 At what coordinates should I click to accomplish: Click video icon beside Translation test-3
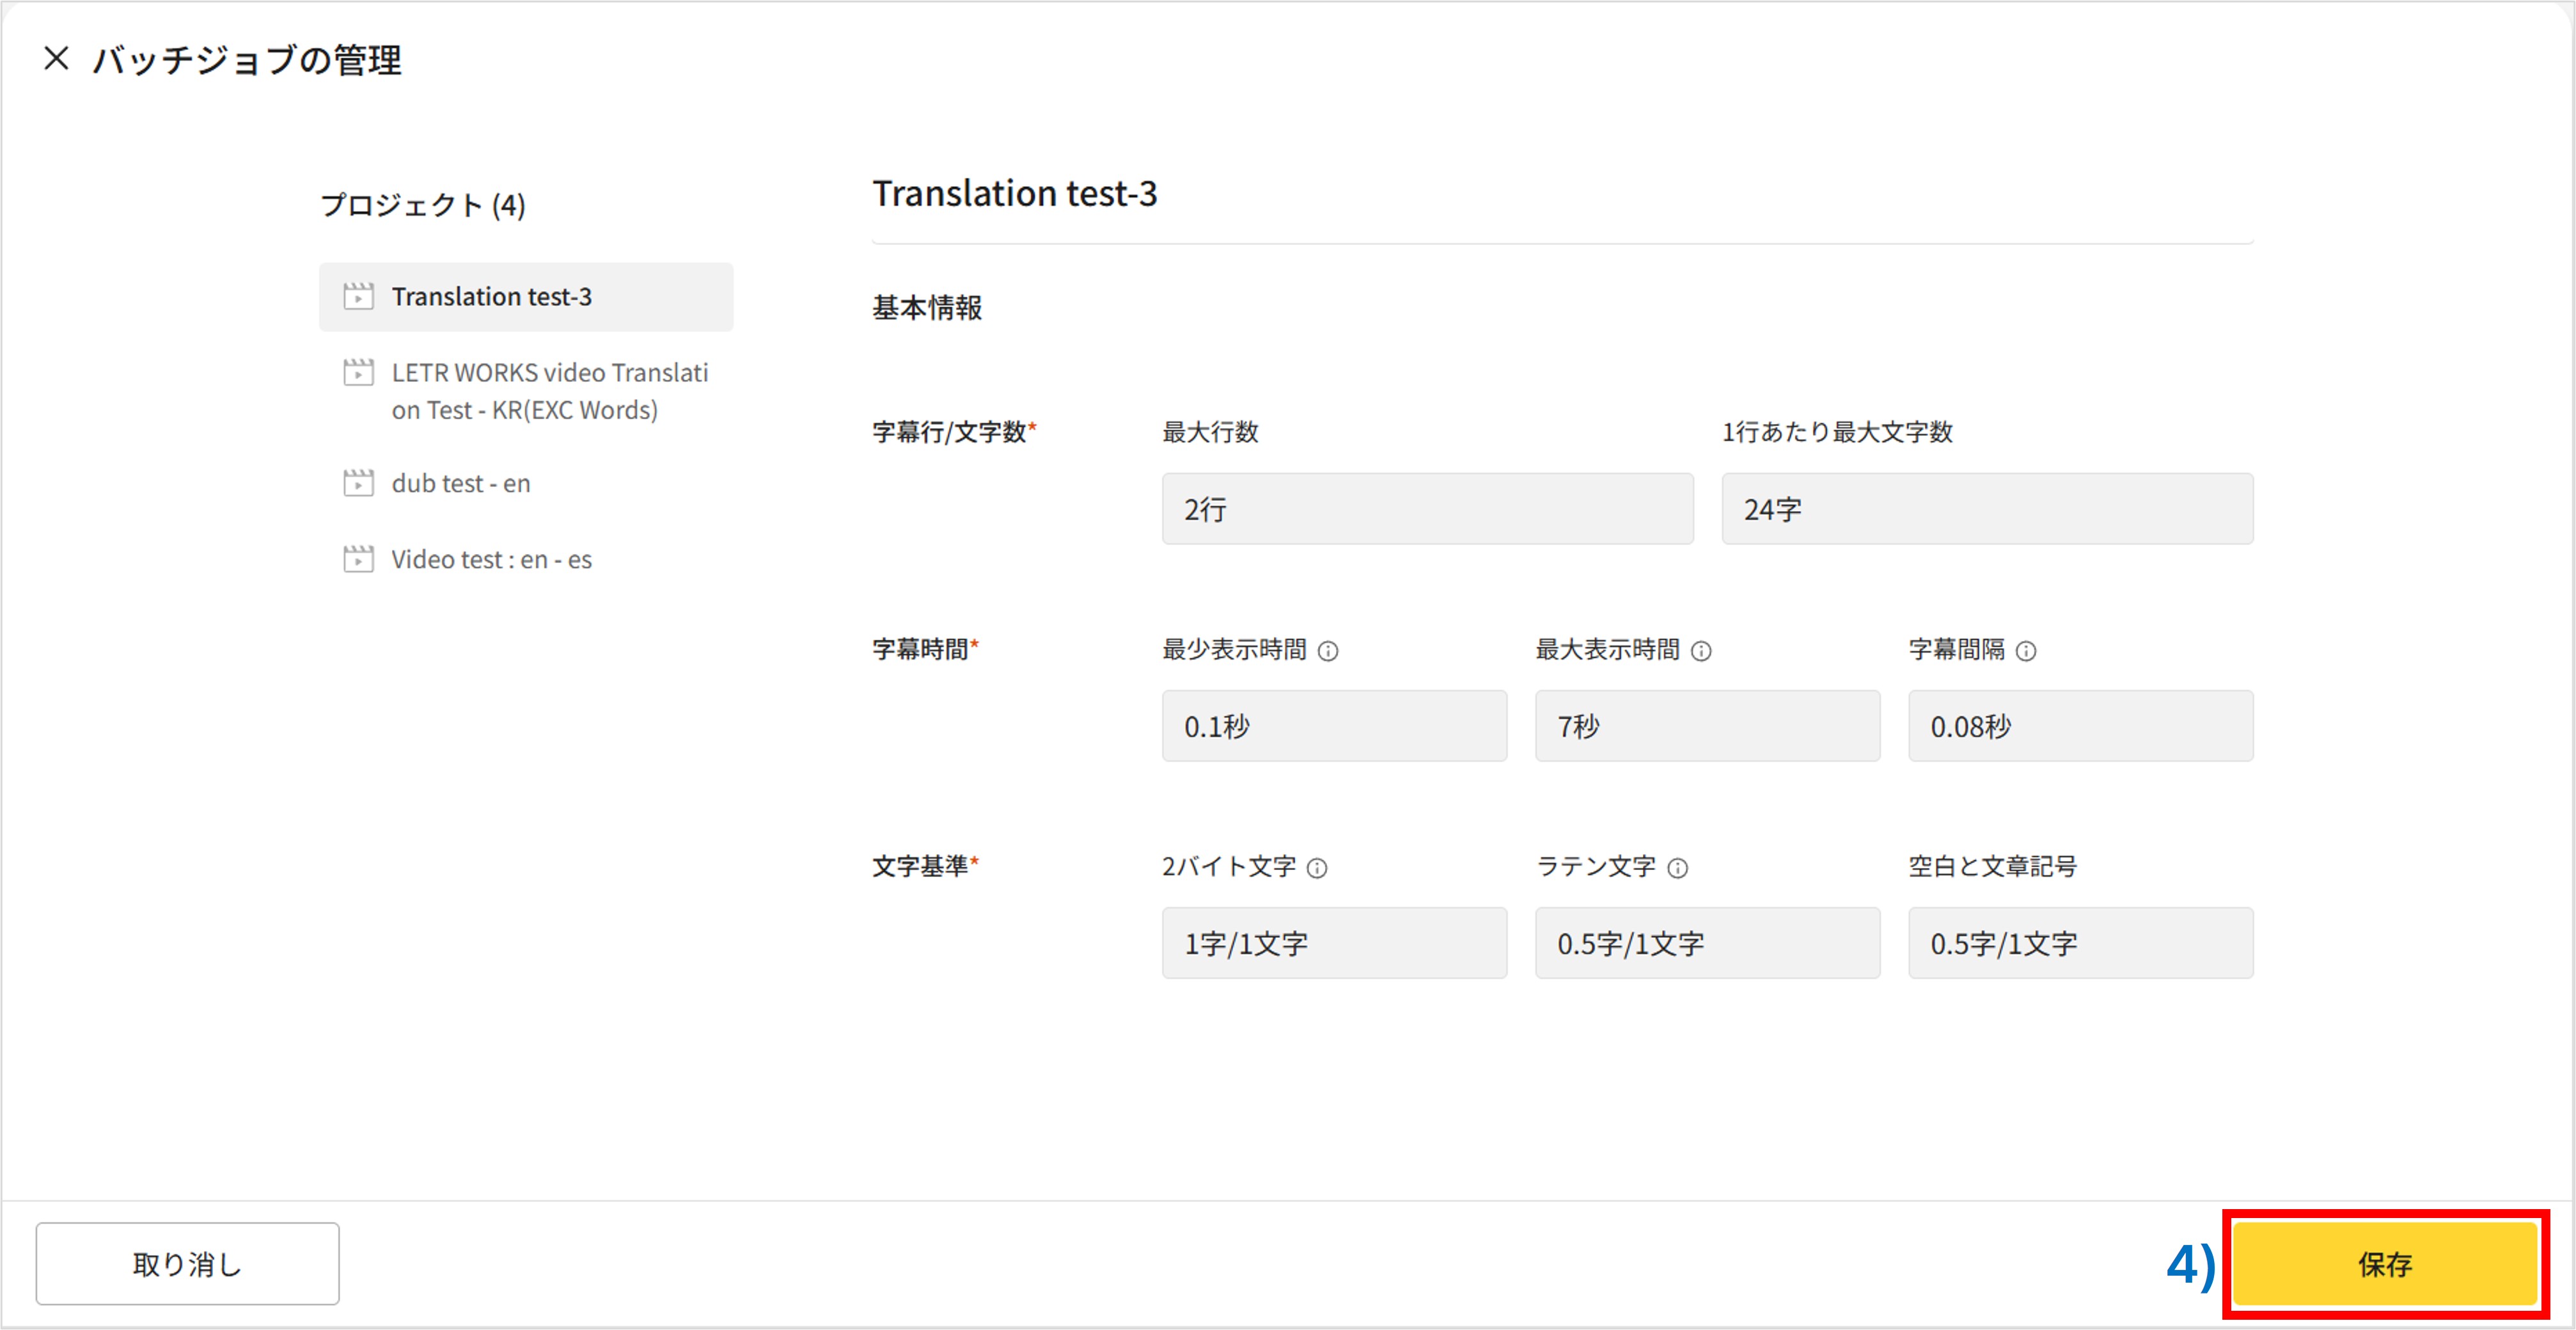pyautogui.click(x=358, y=296)
